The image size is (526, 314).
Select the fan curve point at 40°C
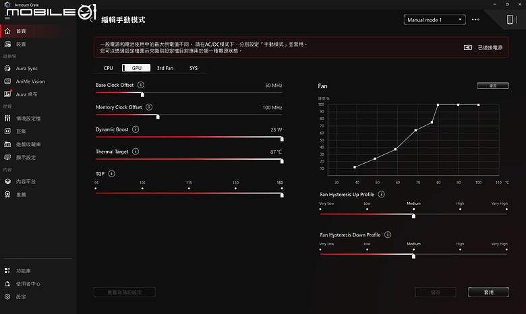355,167
